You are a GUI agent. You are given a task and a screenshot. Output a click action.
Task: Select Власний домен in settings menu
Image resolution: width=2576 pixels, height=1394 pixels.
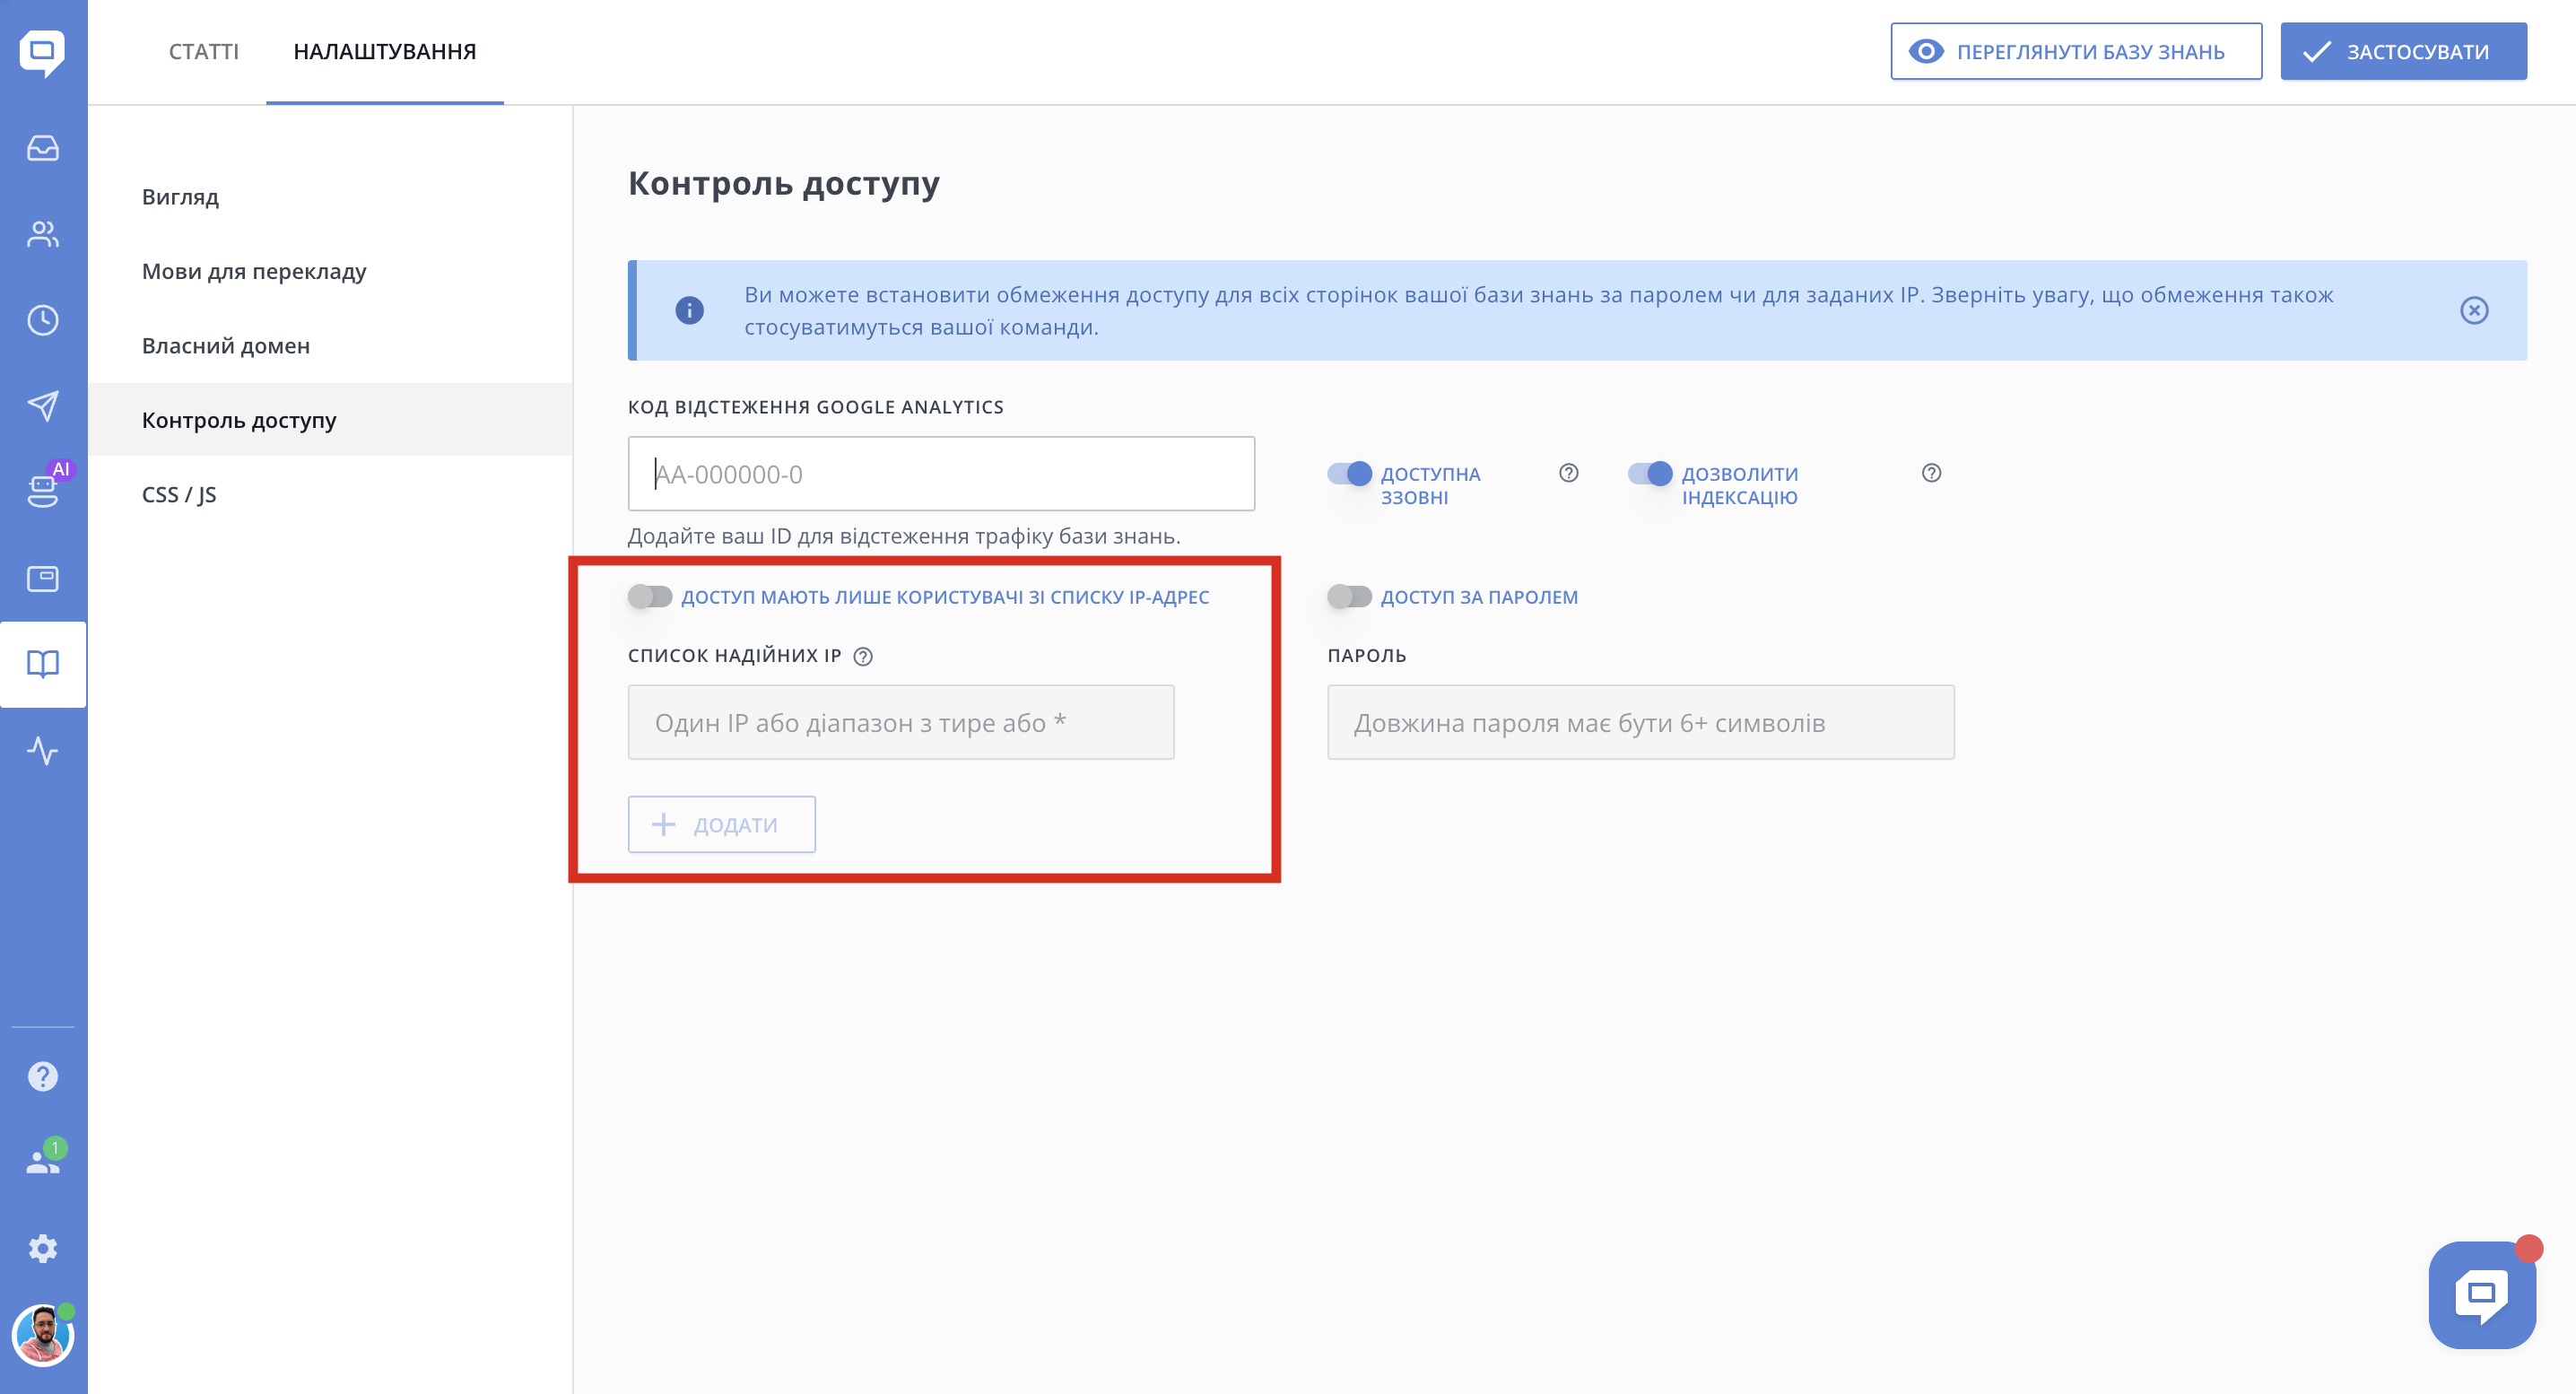click(x=226, y=346)
